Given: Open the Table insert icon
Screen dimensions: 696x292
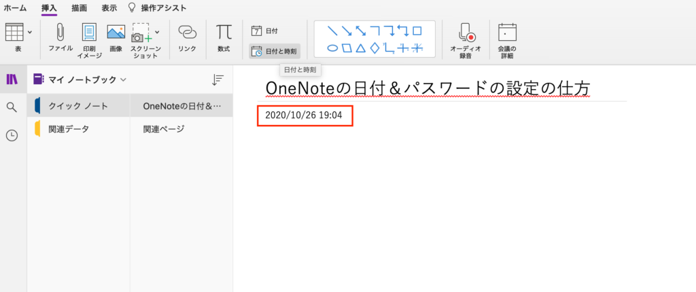Looking at the screenshot, I should [14, 32].
